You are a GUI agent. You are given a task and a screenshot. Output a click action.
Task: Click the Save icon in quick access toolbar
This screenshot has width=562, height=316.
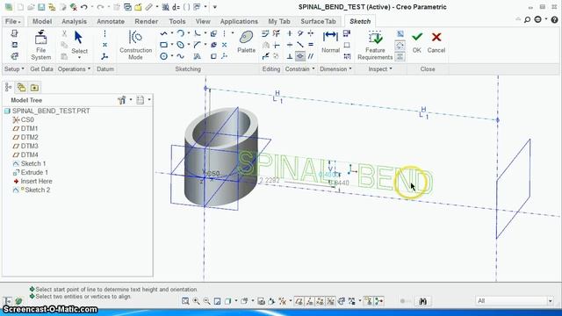[x=41, y=7]
